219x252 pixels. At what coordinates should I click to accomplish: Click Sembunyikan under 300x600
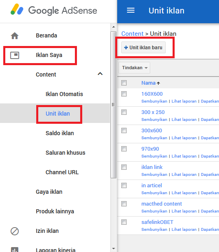pos(154,138)
